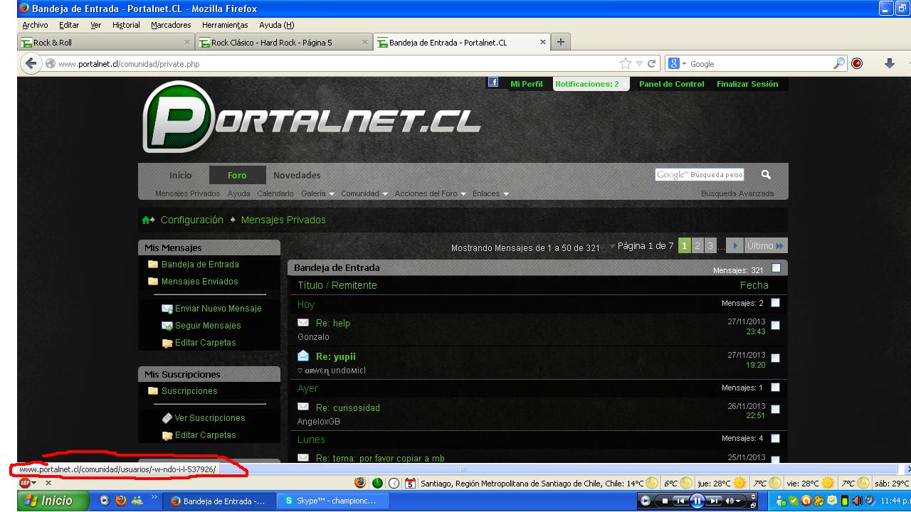Screen dimensions: 911x512
Task: Select the Re: curisosidad message checkbox
Action: (x=775, y=410)
